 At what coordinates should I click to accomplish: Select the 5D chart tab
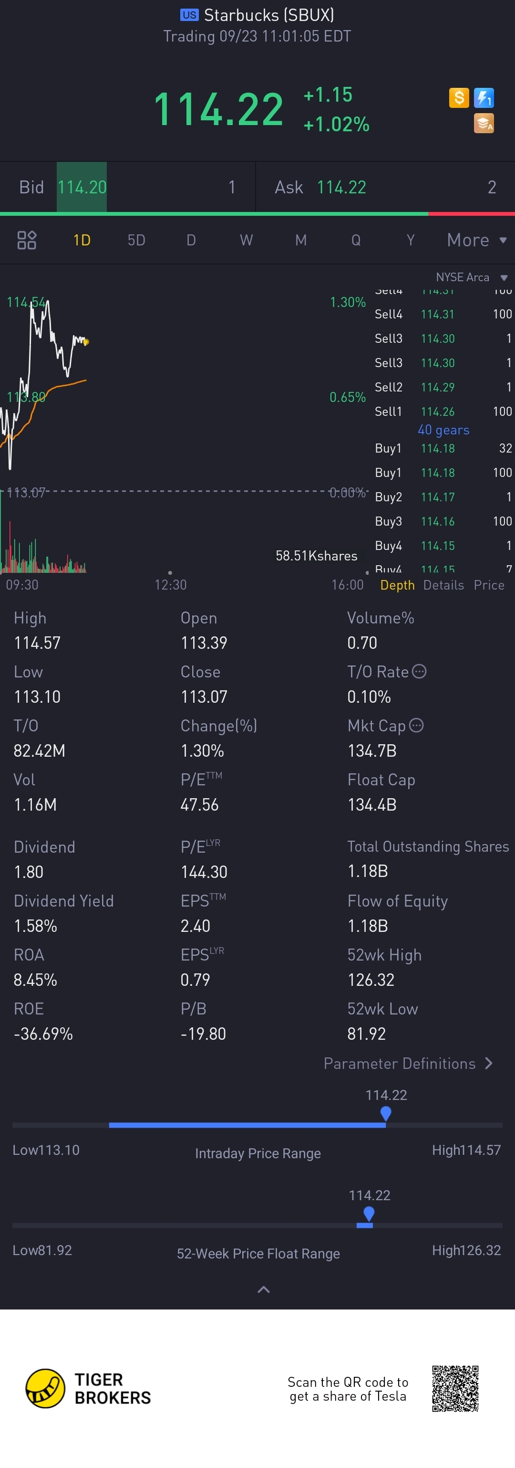point(136,240)
